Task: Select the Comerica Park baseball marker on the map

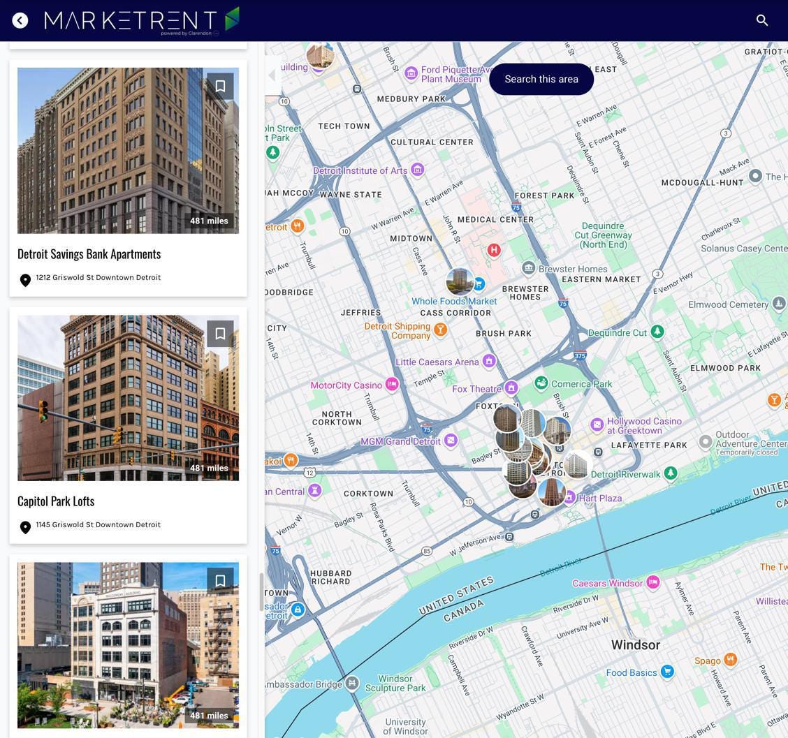Action: tap(542, 383)
